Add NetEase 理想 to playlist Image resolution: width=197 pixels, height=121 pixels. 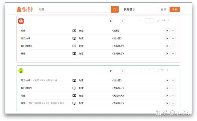173,54
